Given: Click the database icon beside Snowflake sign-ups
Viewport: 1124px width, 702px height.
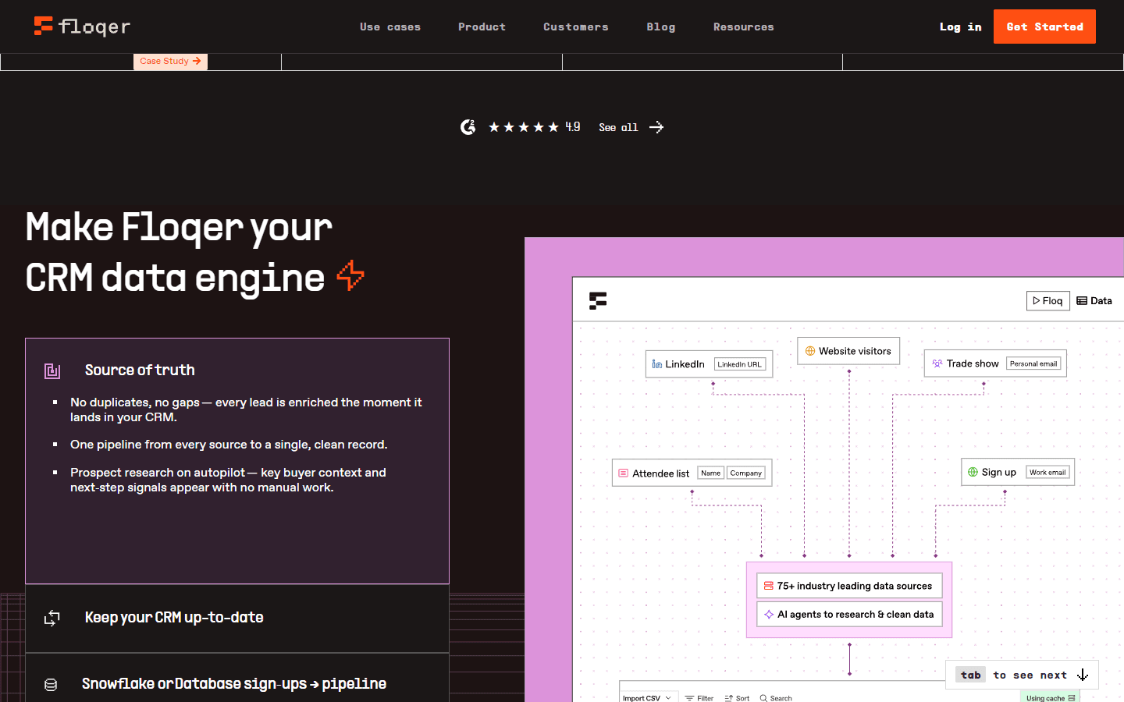Looking at the screenshot, I should 51,683.
